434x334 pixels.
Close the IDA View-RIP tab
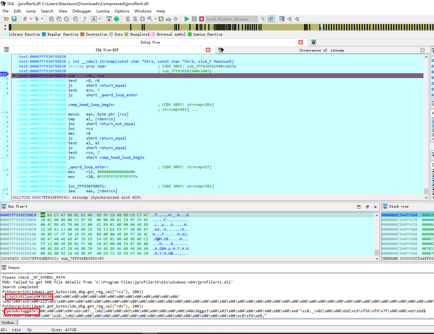208,50
